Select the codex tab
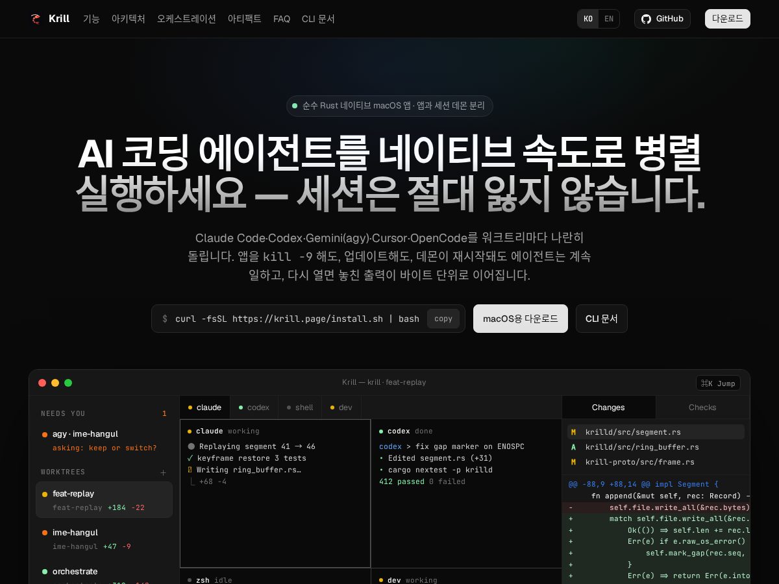Viewport: 779px width, 584px height. point(254,408)
